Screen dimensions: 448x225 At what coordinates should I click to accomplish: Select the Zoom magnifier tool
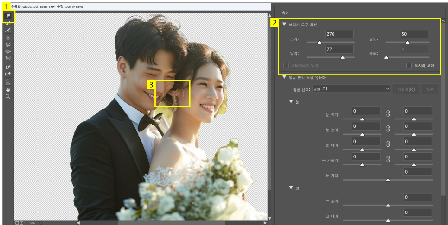click(x=8, y=97)
